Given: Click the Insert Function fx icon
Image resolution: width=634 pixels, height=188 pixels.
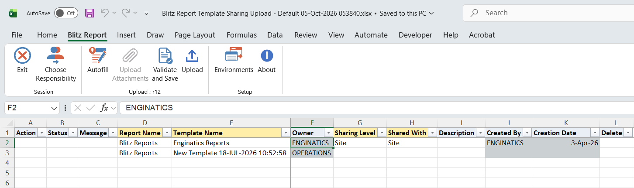Looking at the screenshot, I should 104,107.
